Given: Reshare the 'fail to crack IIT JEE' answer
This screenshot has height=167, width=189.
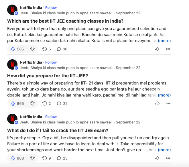Looking at the screenshot, I should tap(46, 158).
